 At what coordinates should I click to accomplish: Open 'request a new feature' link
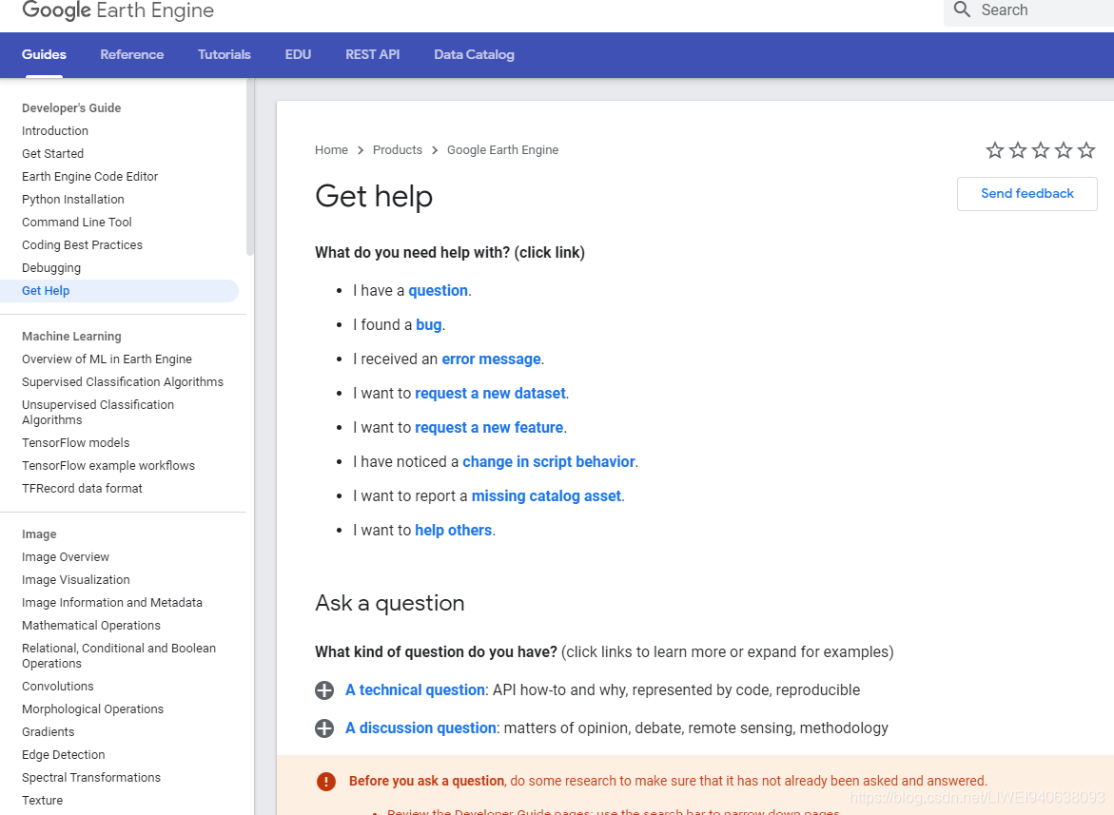click(489, 427)
